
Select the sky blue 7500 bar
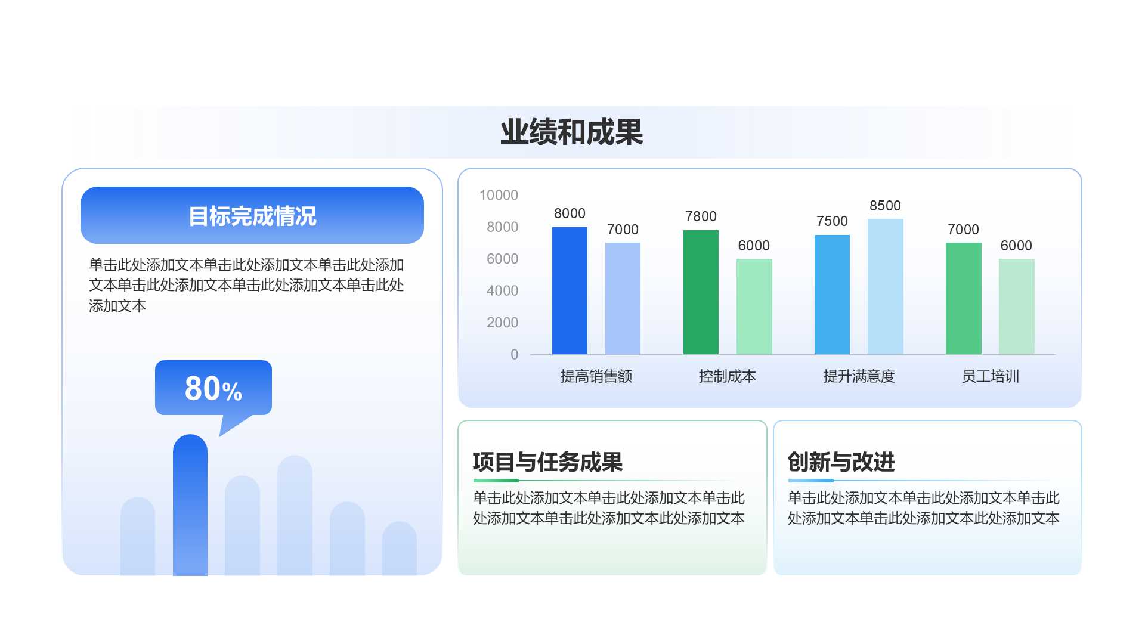pos(832,295)
